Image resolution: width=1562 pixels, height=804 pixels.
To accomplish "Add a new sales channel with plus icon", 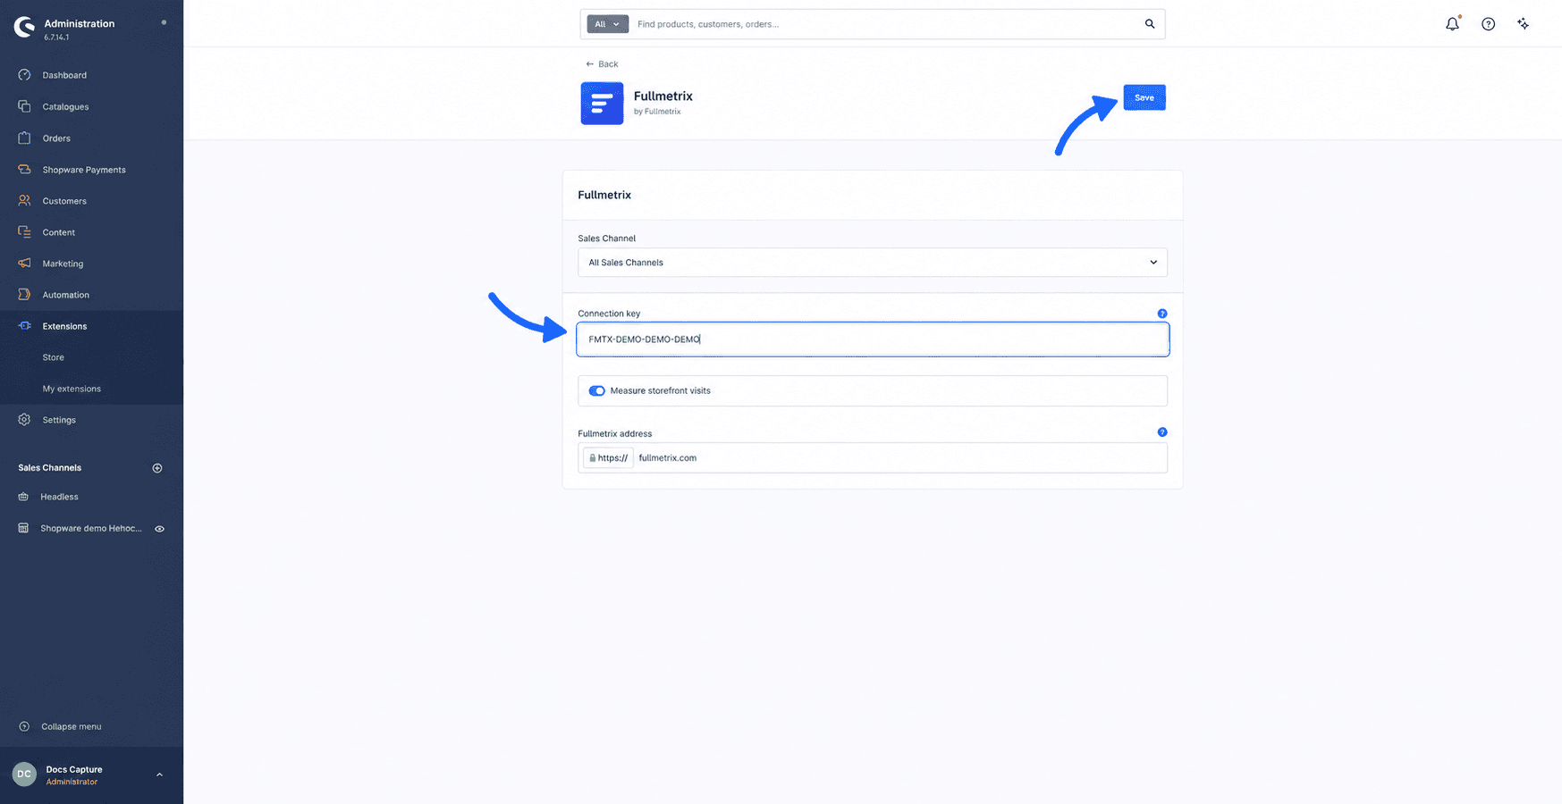I will tap(157, 468).
